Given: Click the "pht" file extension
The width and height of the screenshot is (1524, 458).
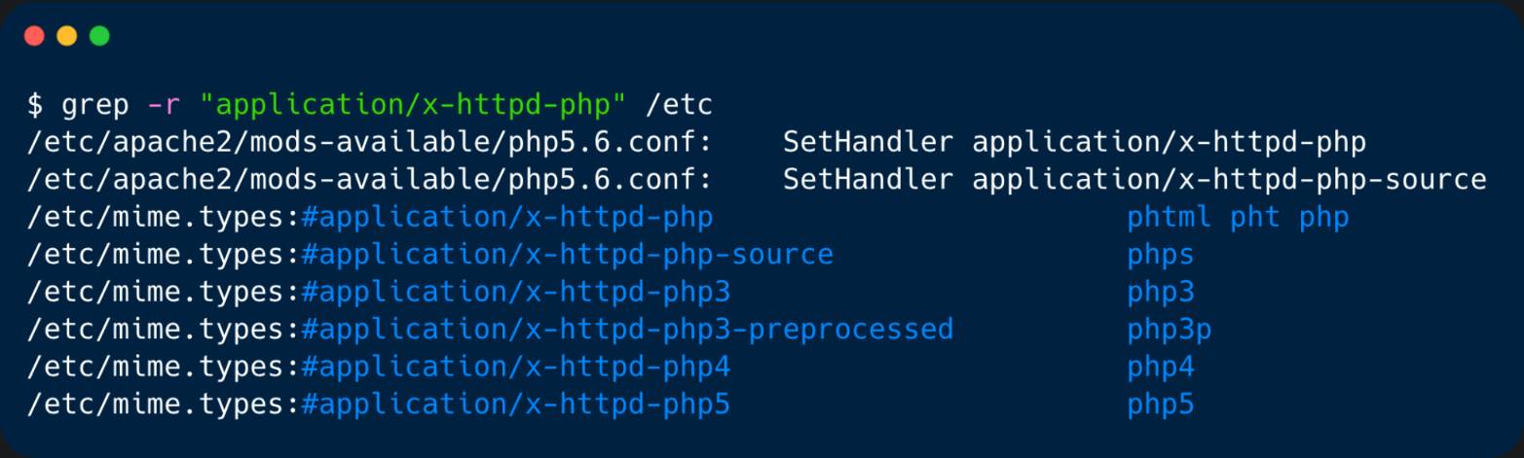Looking at the screenshot, I should (x=1254, y=218).
